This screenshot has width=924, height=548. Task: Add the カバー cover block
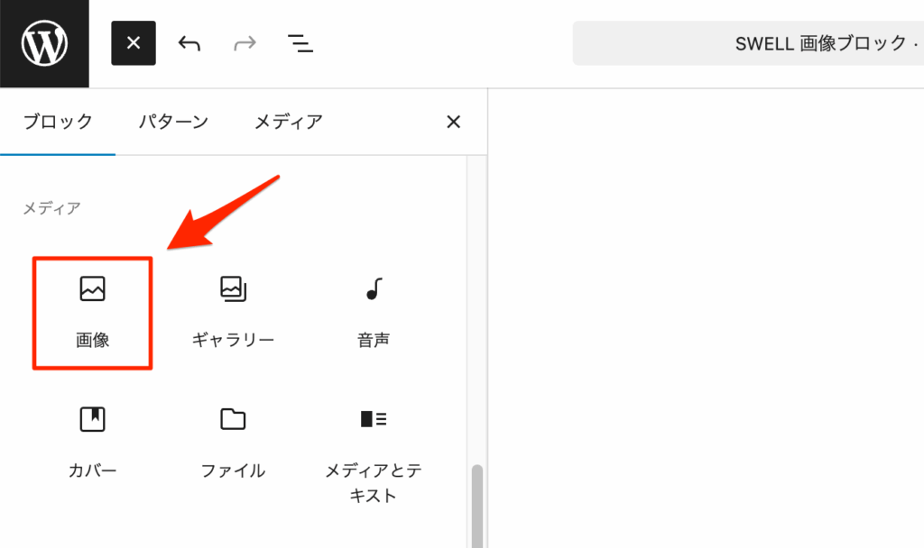point(92,437)
